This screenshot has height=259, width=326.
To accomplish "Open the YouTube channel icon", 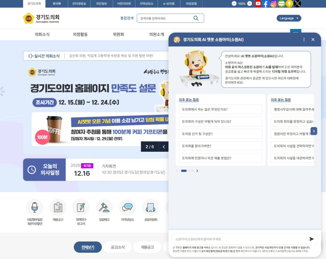I will coord(258,4).
